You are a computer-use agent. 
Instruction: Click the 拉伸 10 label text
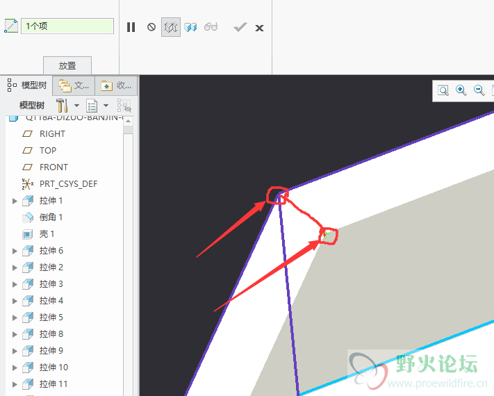coord(53,368)
